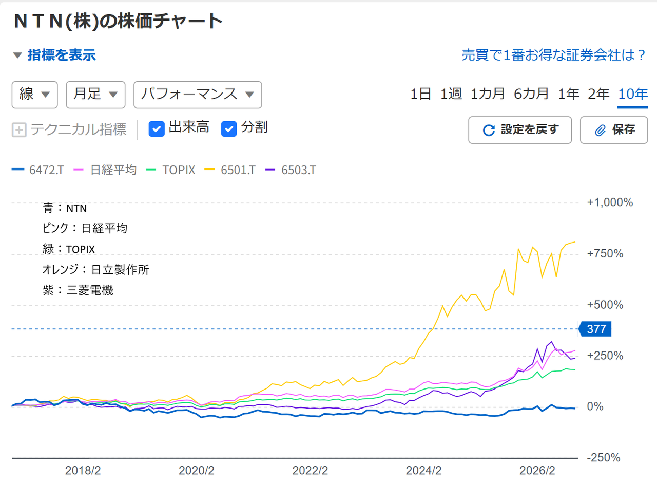The height and width of the screenshot is (482, 657).
Task: Click the 2024/2 date label
Action: 423,471
